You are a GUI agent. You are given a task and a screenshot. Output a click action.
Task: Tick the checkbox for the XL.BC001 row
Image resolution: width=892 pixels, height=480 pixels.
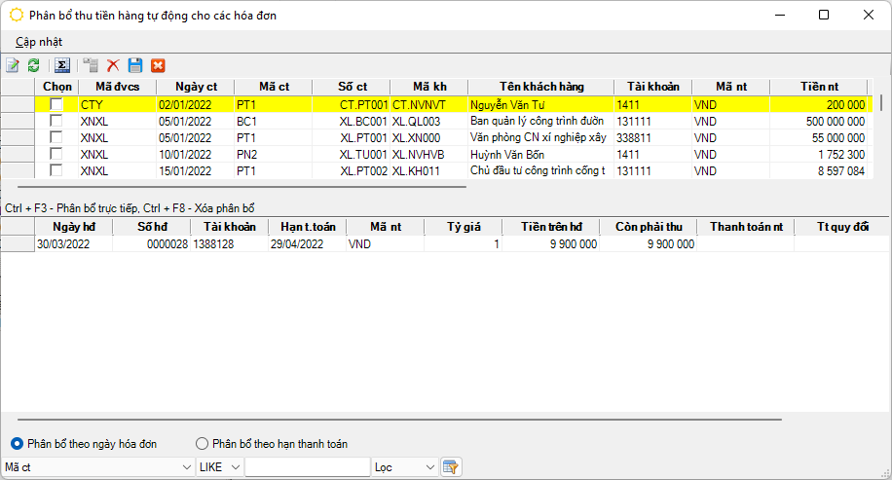pos(56,122)
